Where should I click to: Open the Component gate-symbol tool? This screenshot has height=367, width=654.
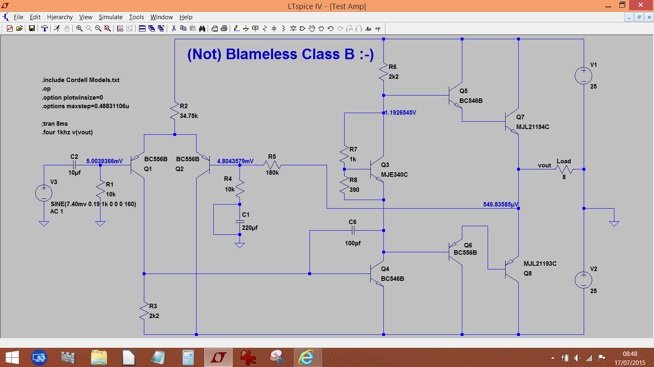(302, 28)
